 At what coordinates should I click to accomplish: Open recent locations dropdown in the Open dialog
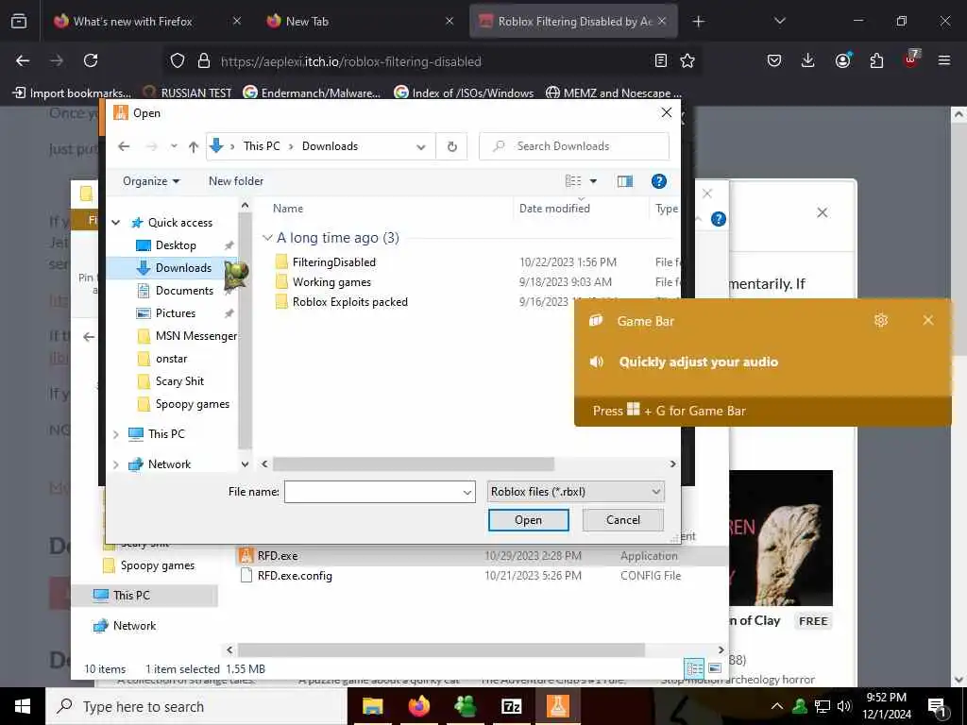coord(174,146)
